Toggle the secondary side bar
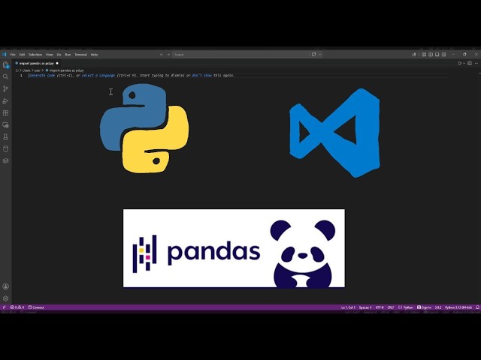 click(444, 55)
